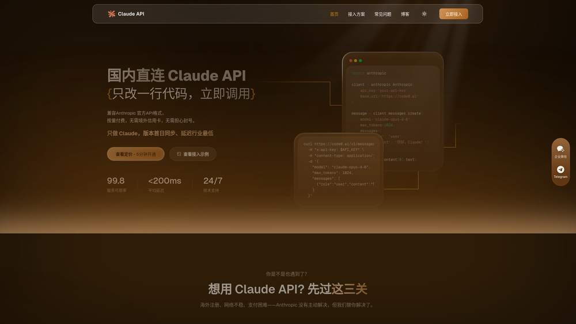The width and height of the screenshot is (576, 324).
Task: Click the 国内直连 Claude API heading
Action: (176, 75)
